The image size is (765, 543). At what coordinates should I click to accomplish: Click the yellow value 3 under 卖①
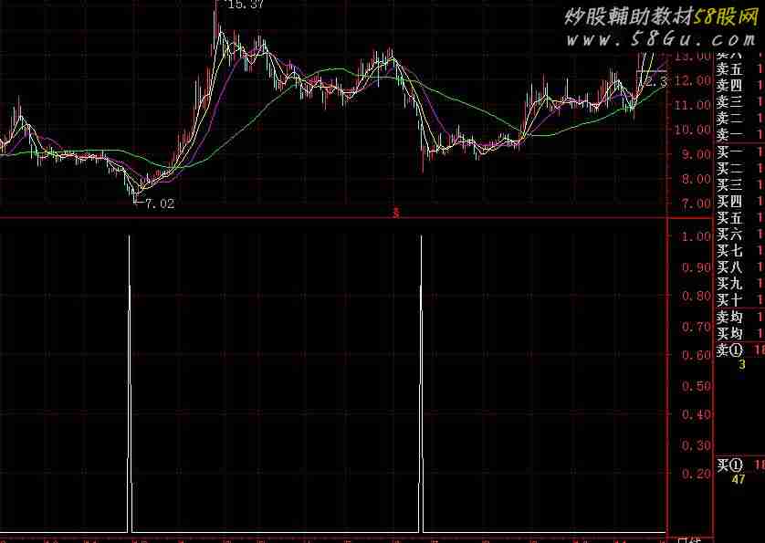click(741, 365)
